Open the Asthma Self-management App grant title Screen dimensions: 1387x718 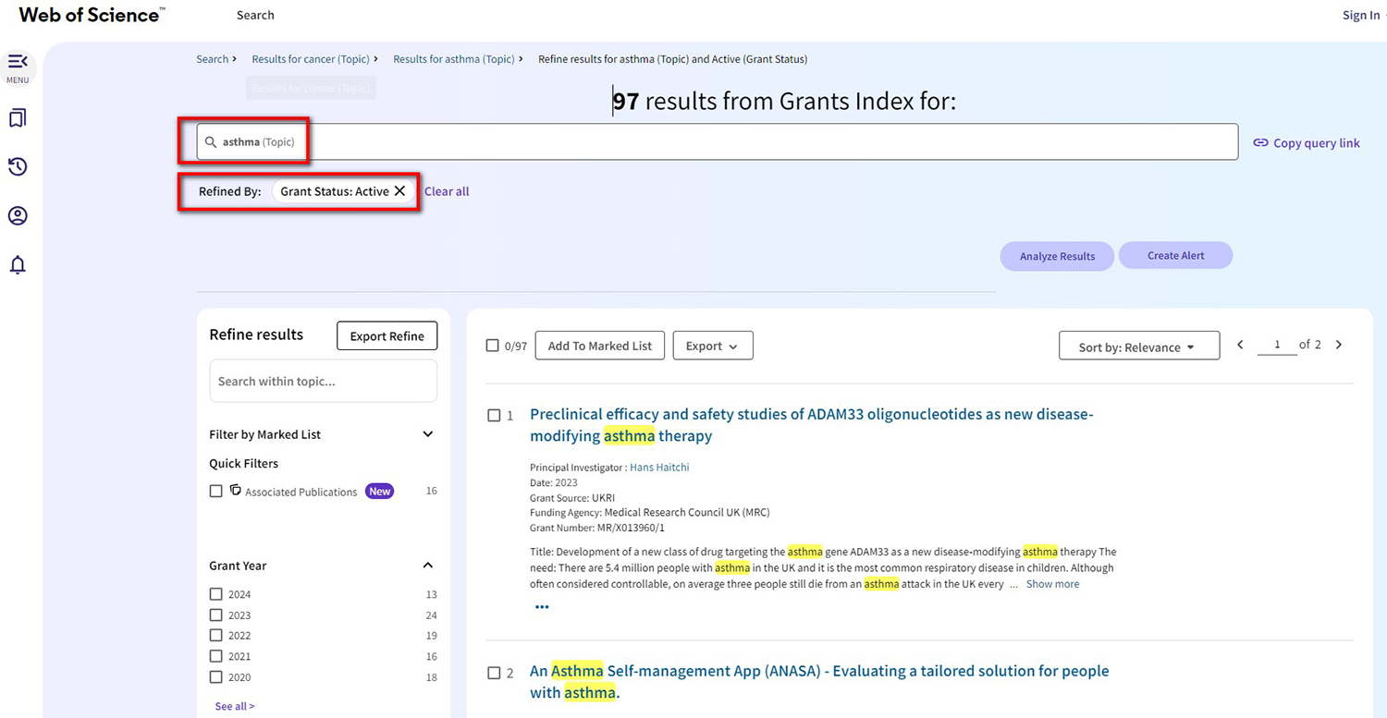[819, 682]
